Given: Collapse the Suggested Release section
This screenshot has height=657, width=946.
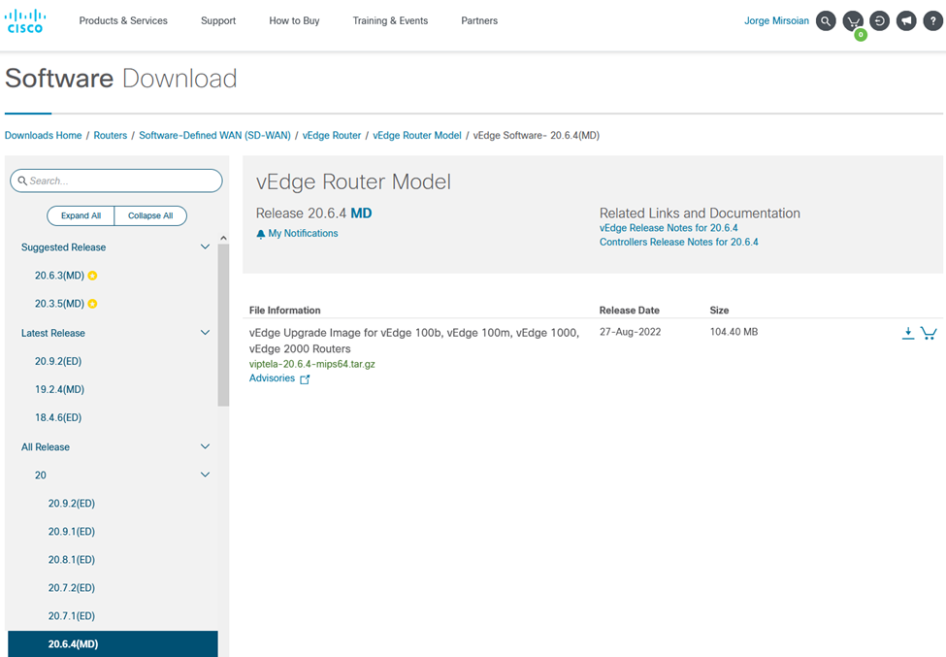Looking at the screenshot, I should 205,246.
